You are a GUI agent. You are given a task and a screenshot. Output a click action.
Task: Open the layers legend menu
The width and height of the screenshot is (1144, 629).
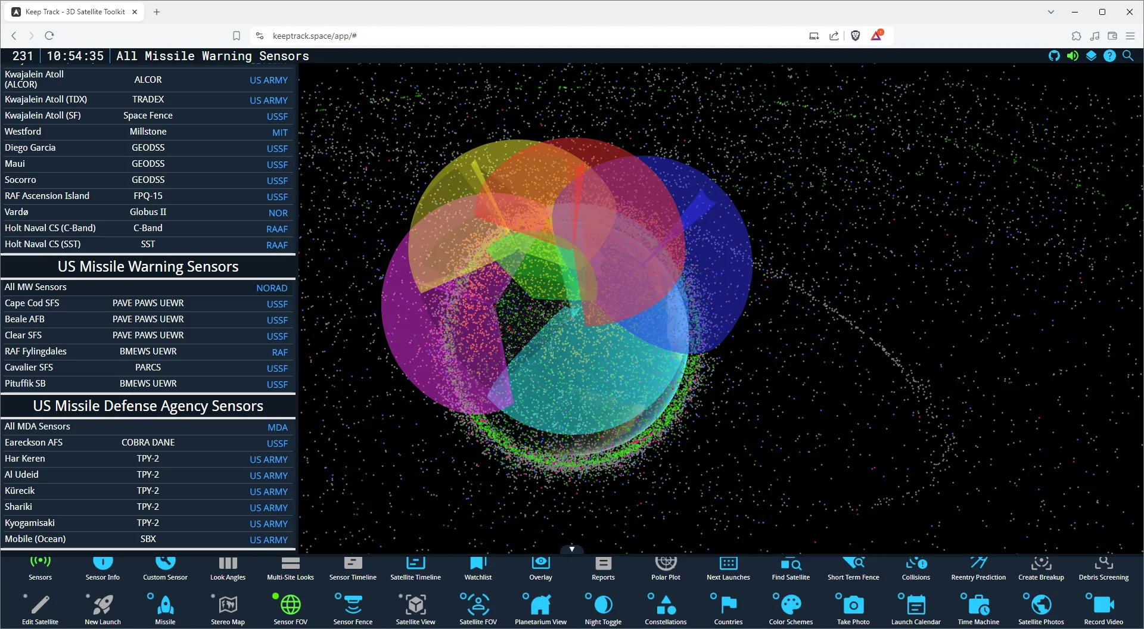coord(1091,56)
